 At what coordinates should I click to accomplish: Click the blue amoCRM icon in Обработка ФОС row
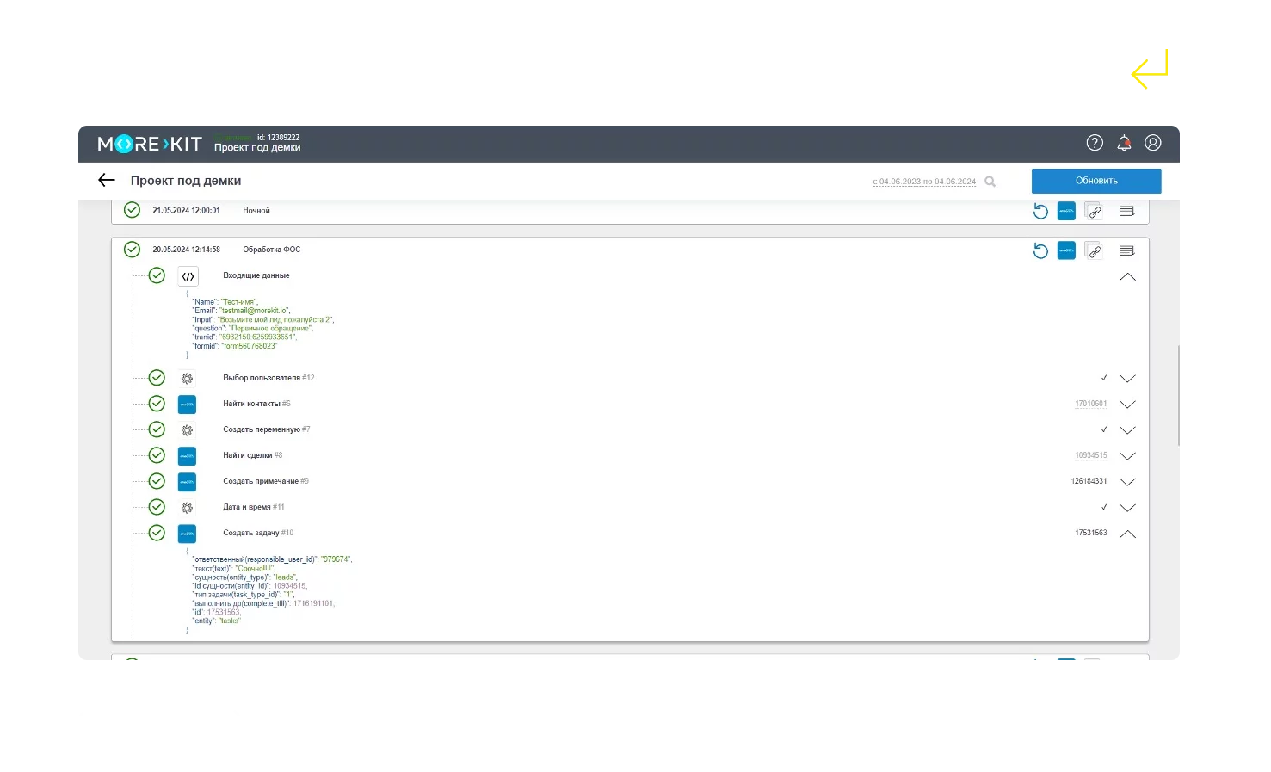pos(1066,250)
